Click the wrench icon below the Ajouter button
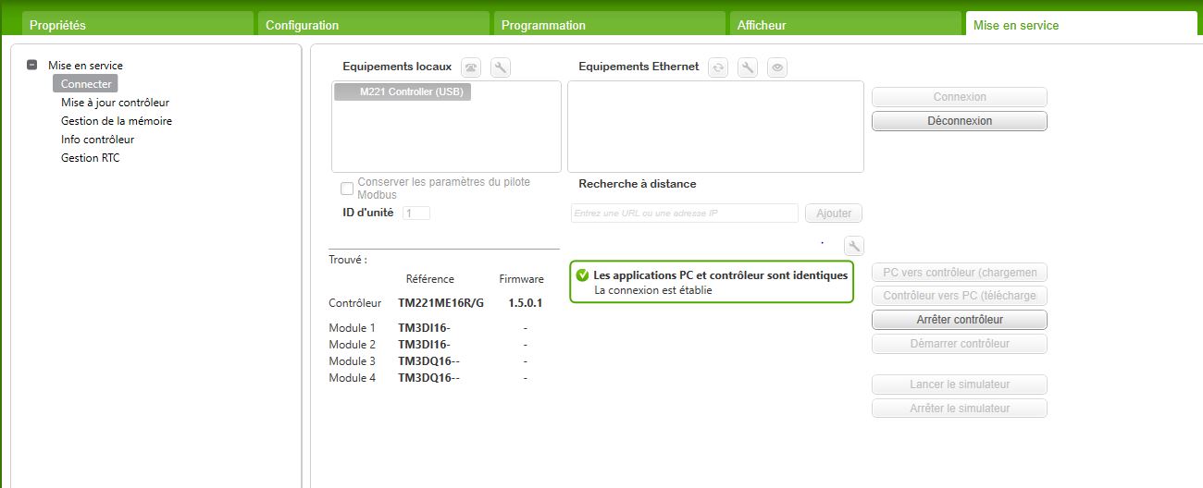The image size is (1203, 488). point(854,246)
